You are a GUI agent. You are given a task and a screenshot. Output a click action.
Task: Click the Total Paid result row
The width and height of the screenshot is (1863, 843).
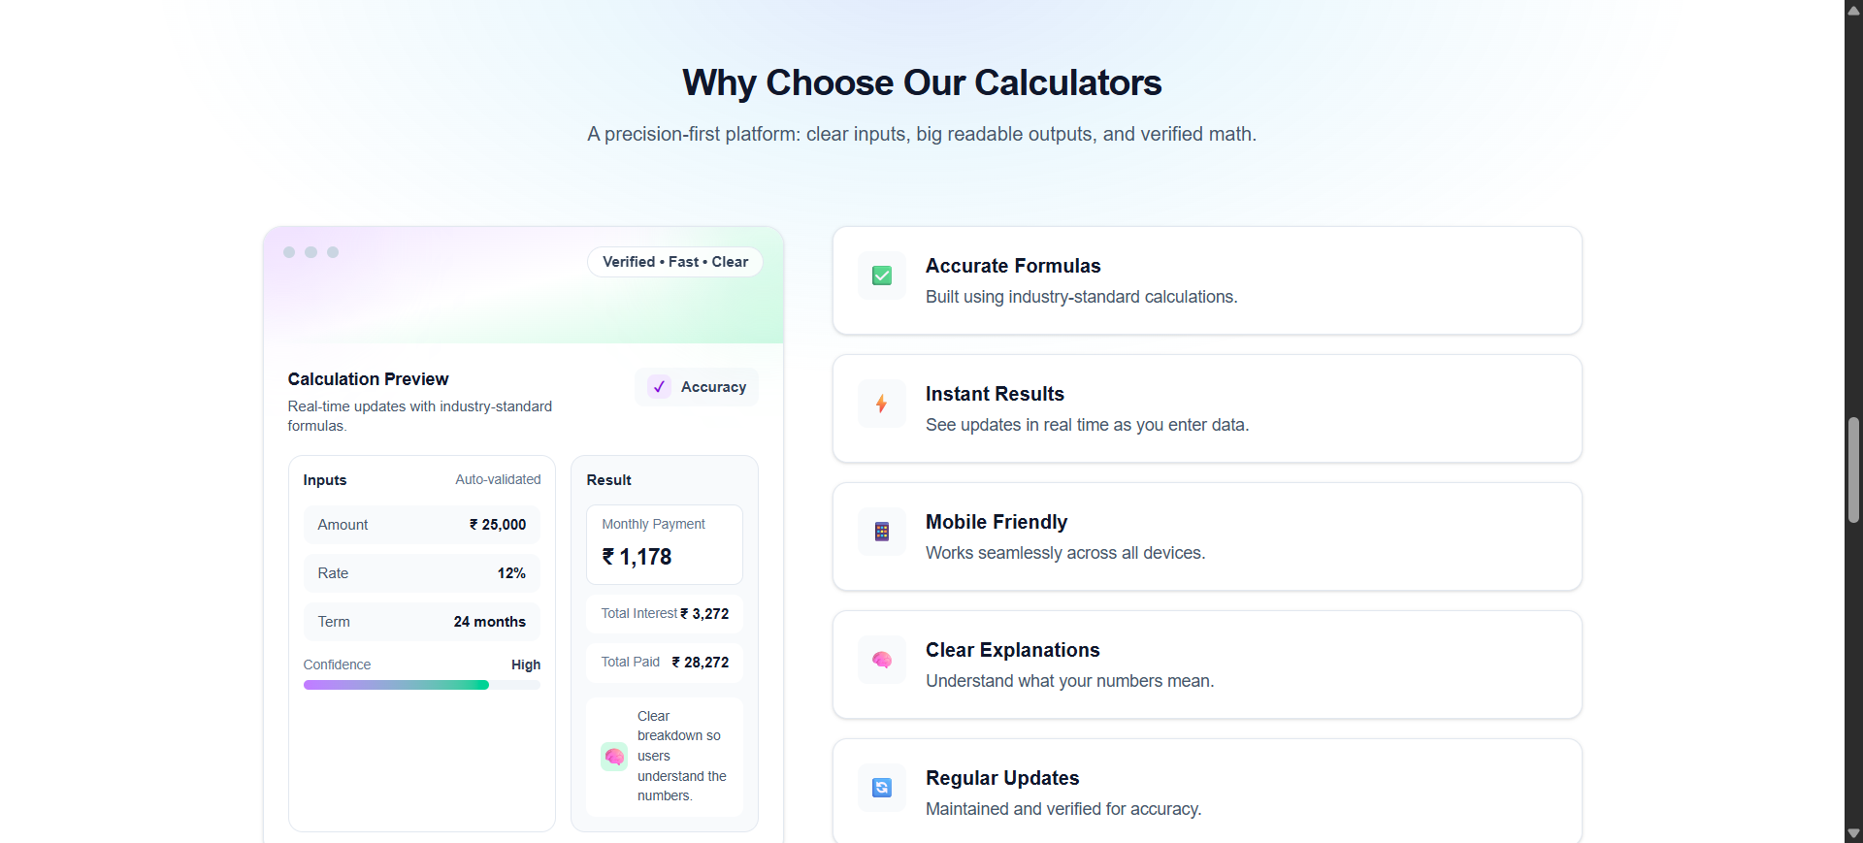665,663
